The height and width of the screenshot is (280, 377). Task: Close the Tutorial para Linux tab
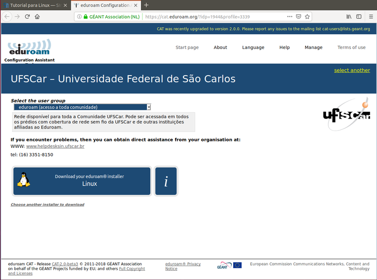tap(65, 5)
